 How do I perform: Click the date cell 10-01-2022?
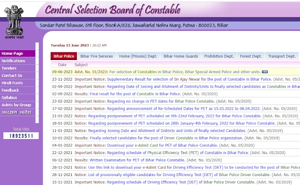tap(62, 138)
